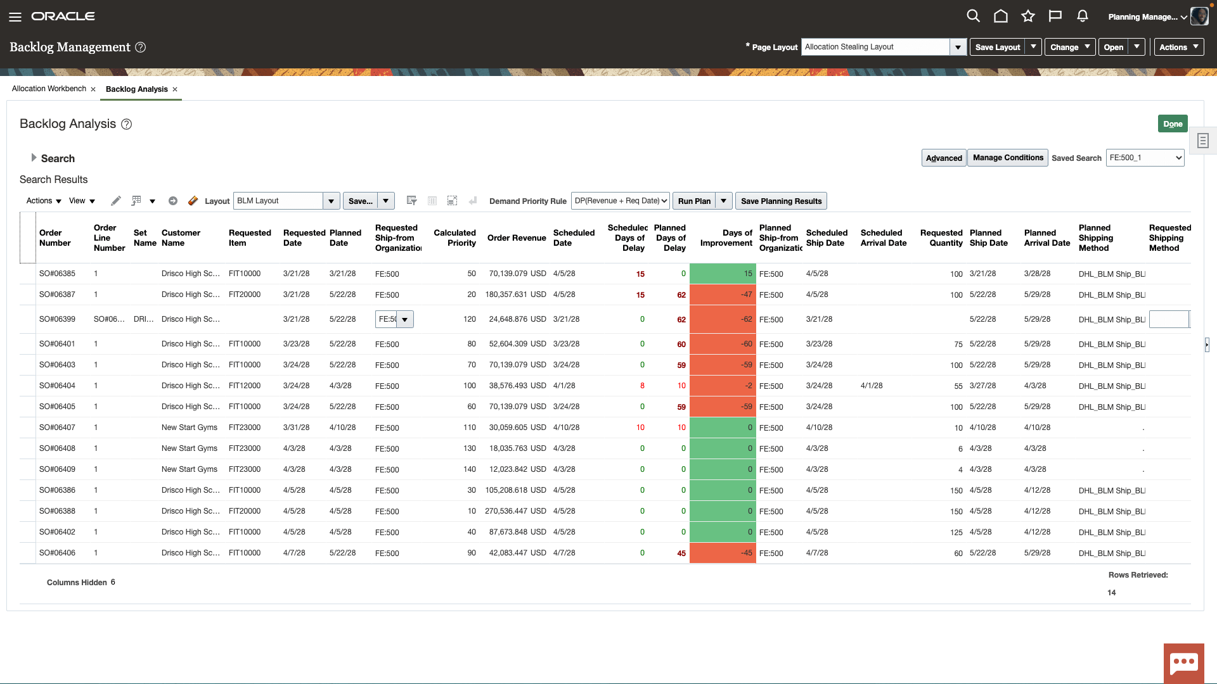Click the pencil edit icon in toolbar

tap(115, 201)
